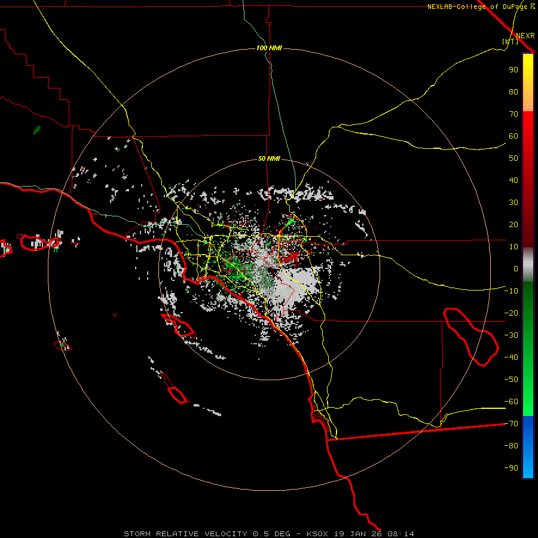Click the 40 value on velocity scale
The image size is (538, 538).
[513, 181]
